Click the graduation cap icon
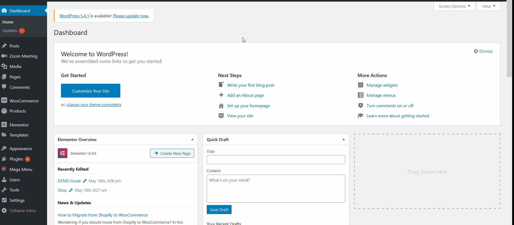 point(360,116)
